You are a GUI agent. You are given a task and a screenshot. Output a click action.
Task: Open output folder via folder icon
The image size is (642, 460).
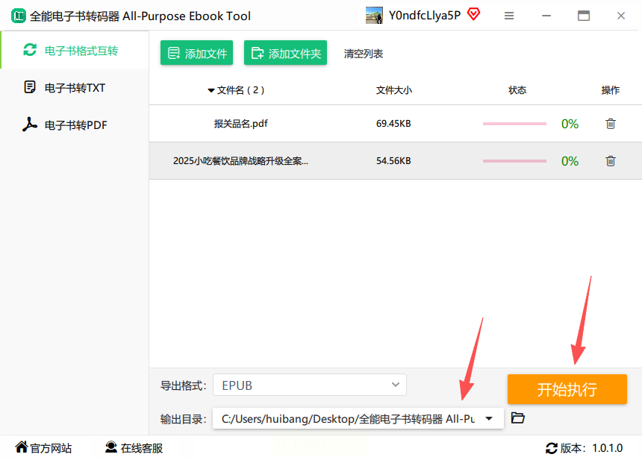(x=518, y=418)
